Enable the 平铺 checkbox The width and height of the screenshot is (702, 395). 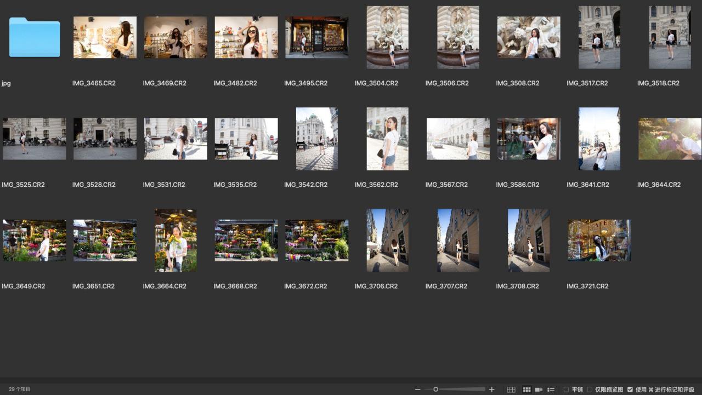point(567,390)
